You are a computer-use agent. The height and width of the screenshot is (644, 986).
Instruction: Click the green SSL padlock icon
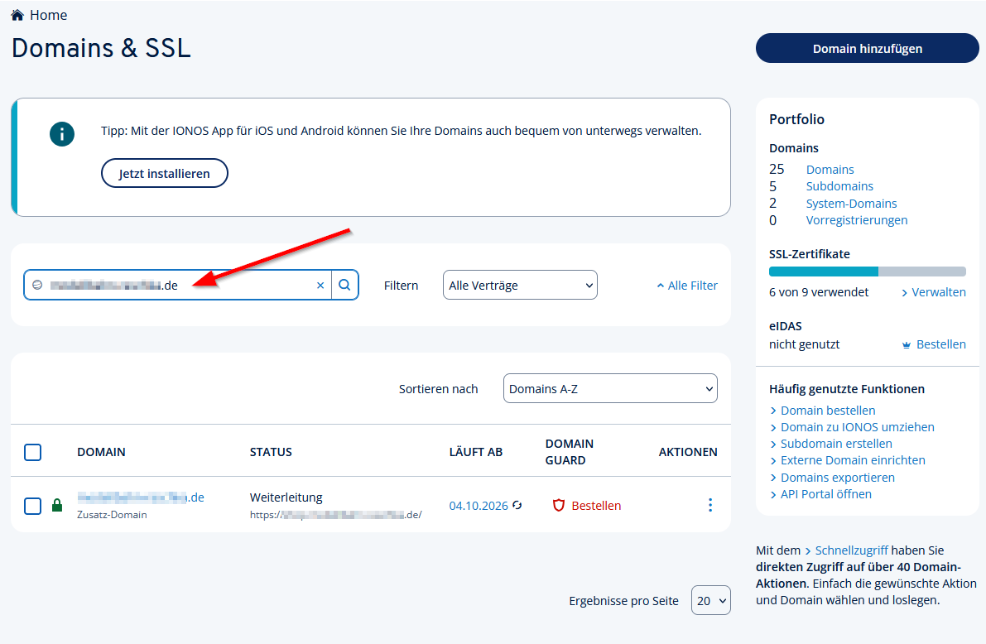click(57, 505)
